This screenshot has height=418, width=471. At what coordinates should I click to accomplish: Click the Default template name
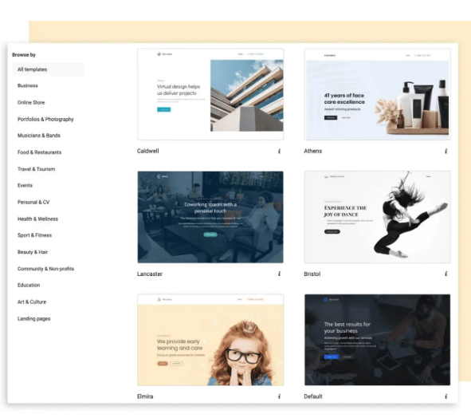click(313, 396)
